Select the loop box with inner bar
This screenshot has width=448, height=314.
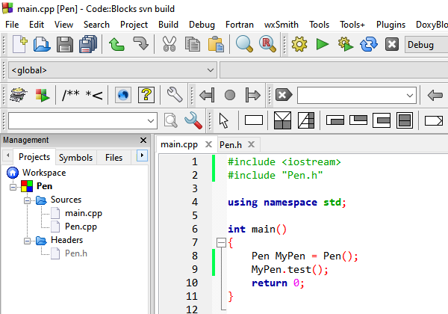tap(382, 120)
